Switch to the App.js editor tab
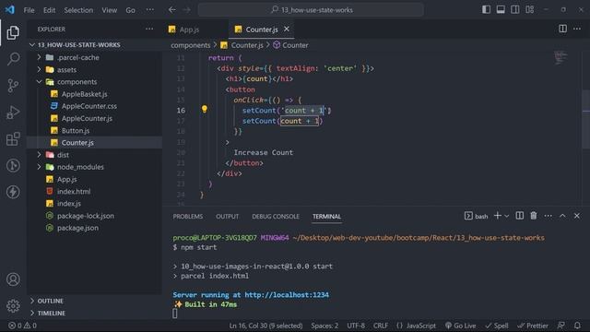 [189, 30]
